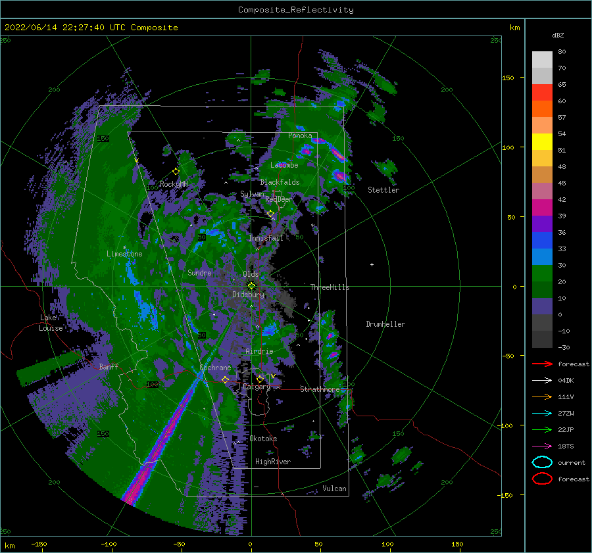This screenshot has width=592, height=553.
Task: Click the Stettler label
Action: 383,190
